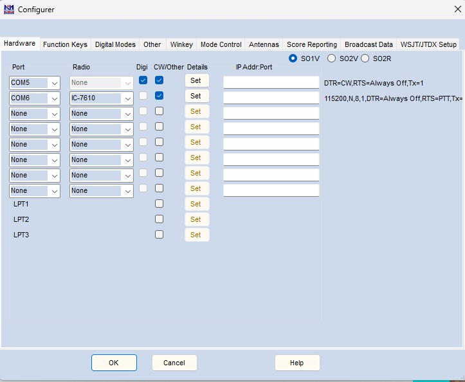
Task: Switch to the Function Keys tab
Action: coord(65,44)
